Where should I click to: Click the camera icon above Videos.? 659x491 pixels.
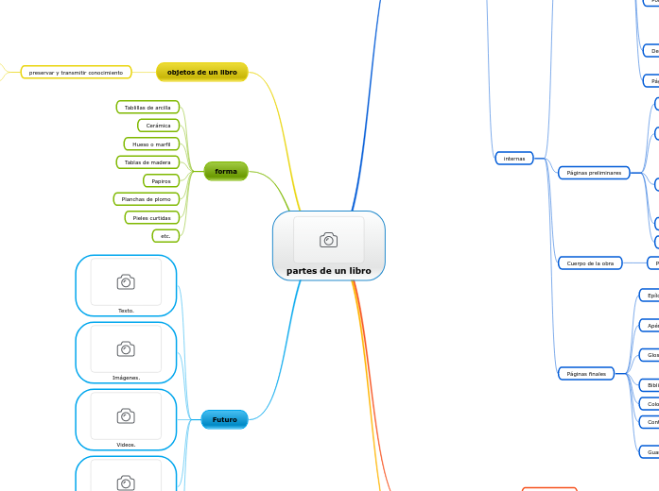(126, 416)
